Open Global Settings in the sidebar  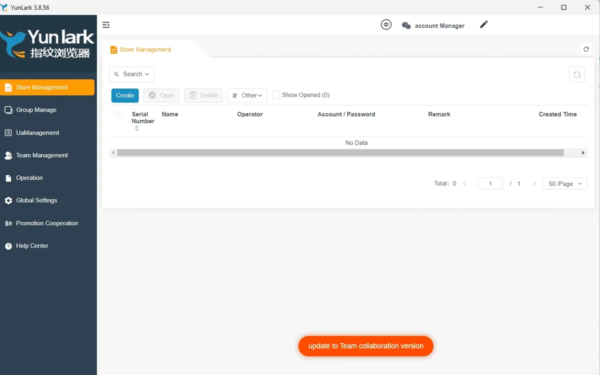(47, 200)
